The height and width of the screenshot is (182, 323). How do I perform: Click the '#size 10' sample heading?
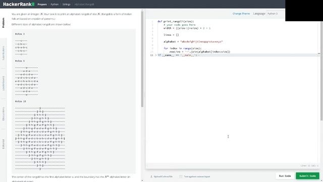pos(20,102)
